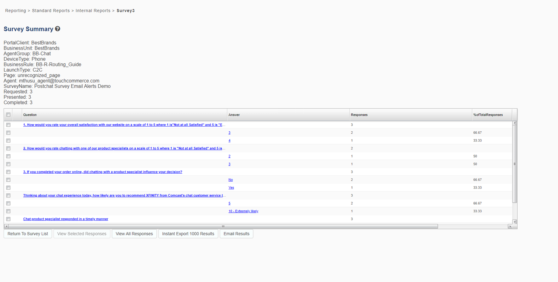Check the box for question 1 row

[x=8, y=125]
